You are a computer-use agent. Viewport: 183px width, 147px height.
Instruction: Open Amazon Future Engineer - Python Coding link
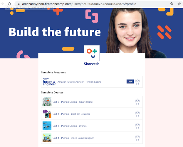coord(80,82)
